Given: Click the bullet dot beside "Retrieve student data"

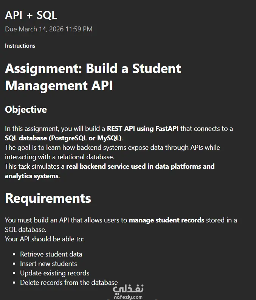Looking at the screenshot, I should [x=14, y=255].
